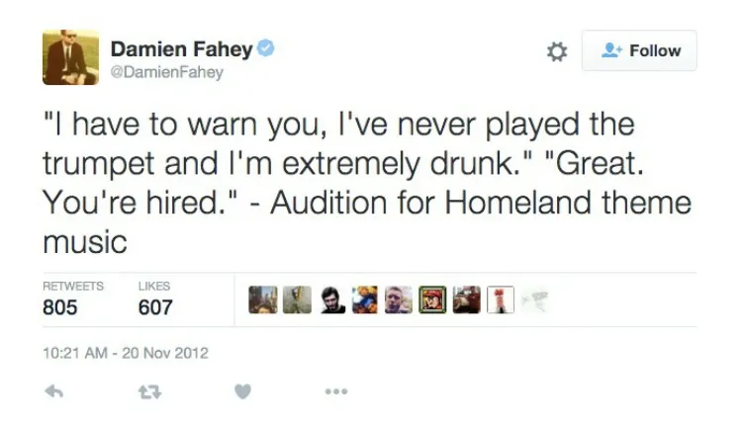Open Damien Fahey's profile picture
The image size is (742, 421).
coord(71,57)
